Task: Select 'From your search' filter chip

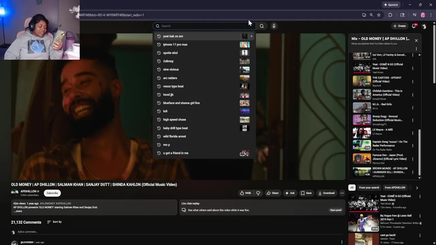Action: tap(369, 187)
